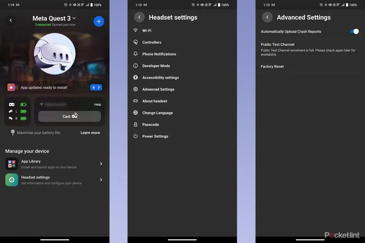Screen dimensions: 365x243
Task: Tap the Developer Mode info icon
Action: pyautogui.click(x=135, y=66)
